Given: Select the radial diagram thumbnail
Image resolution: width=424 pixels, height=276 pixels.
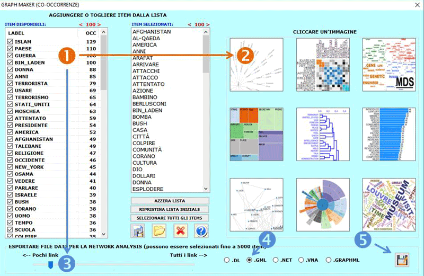Looking at the screenshot, I should click(x=257, y=65).
